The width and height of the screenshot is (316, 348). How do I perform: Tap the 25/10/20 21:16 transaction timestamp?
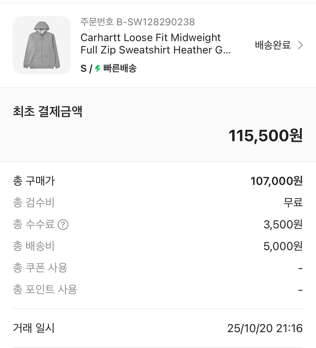(x=265, y=328)
